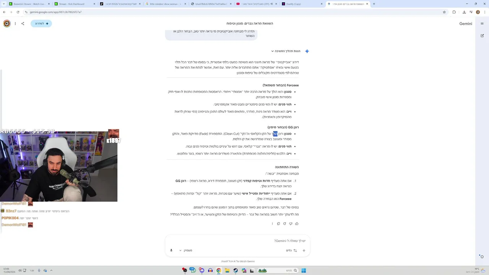Click the conversation title השוואת מראה גברים
Screen dimensions: 489x275
coord(249,24)
